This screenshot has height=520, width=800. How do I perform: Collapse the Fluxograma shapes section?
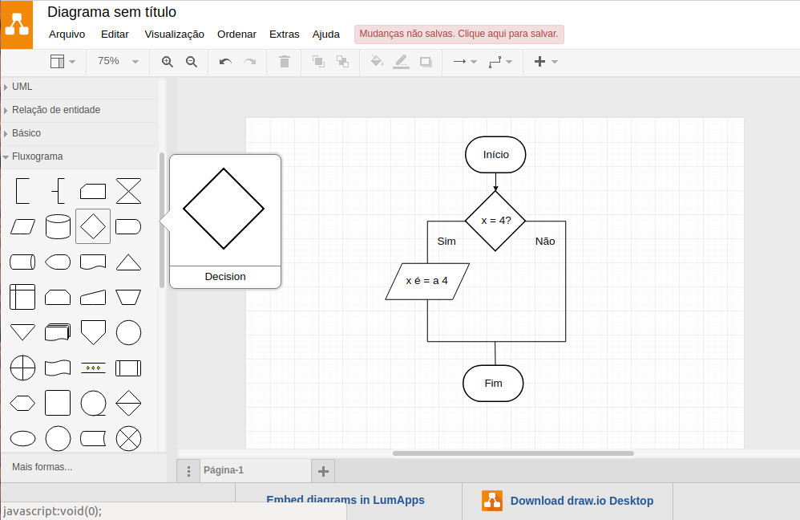79,156
